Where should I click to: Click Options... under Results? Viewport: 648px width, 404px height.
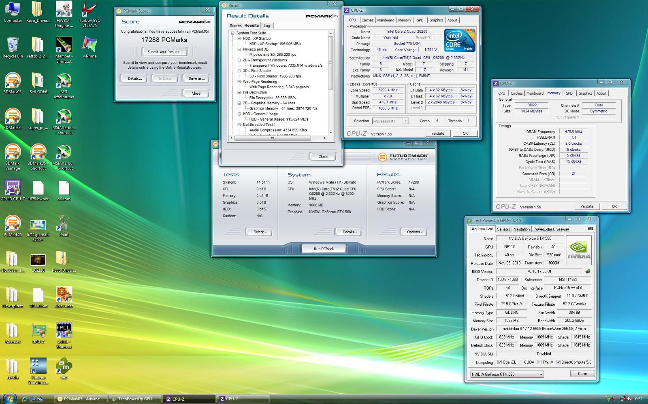pos(415,232)
